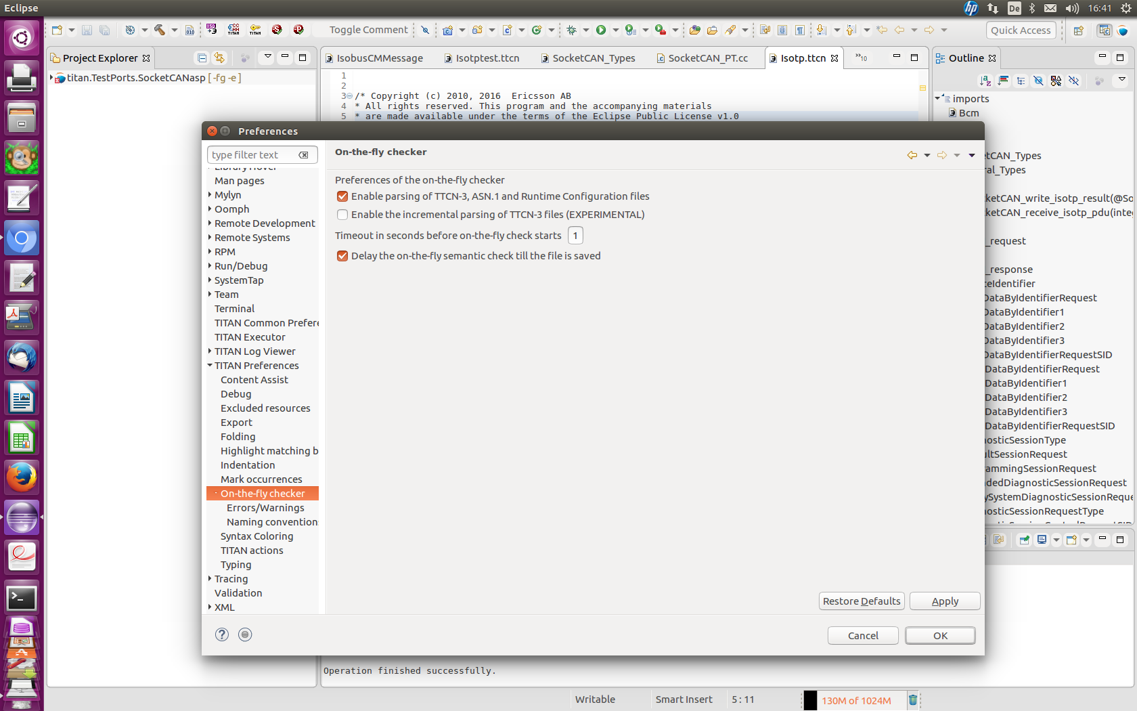Click the Last Edit Location icon
This screenshot has width=1137, height=711.
(x=882, y=30)
